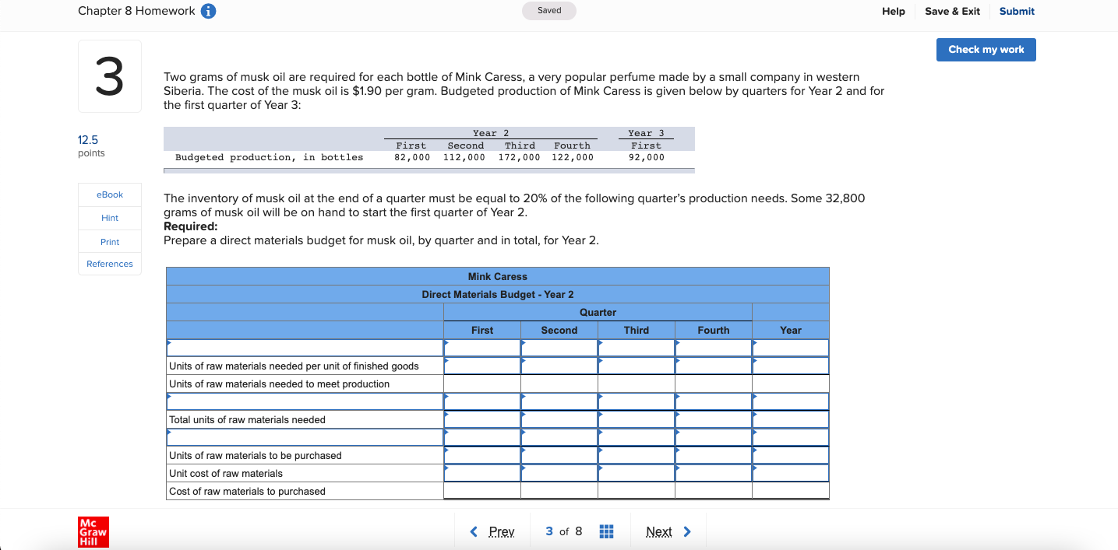Open the Year column dropdown for unit cost row

790,473
